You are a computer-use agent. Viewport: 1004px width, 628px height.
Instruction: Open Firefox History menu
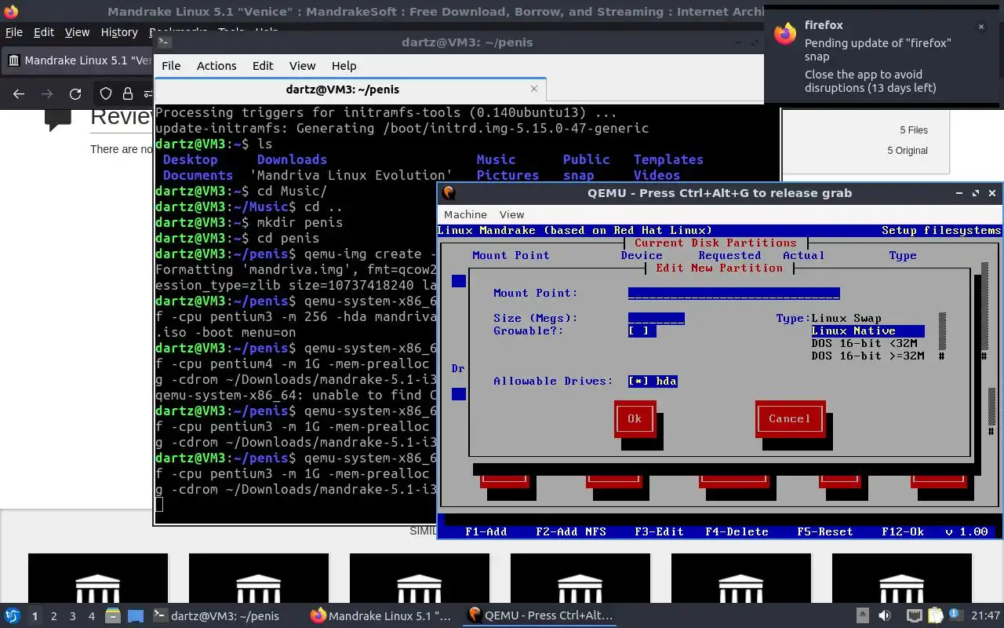(119, 32)
